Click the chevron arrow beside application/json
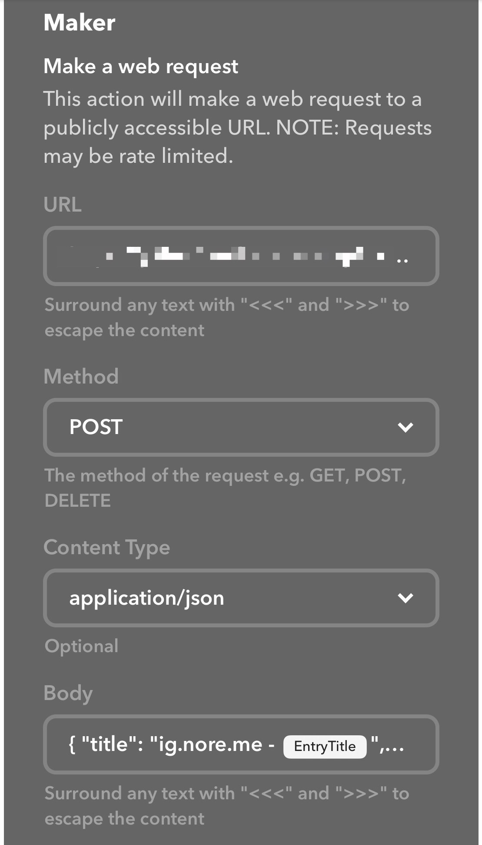This screenshot has width=482, height=845. point(405,598)
